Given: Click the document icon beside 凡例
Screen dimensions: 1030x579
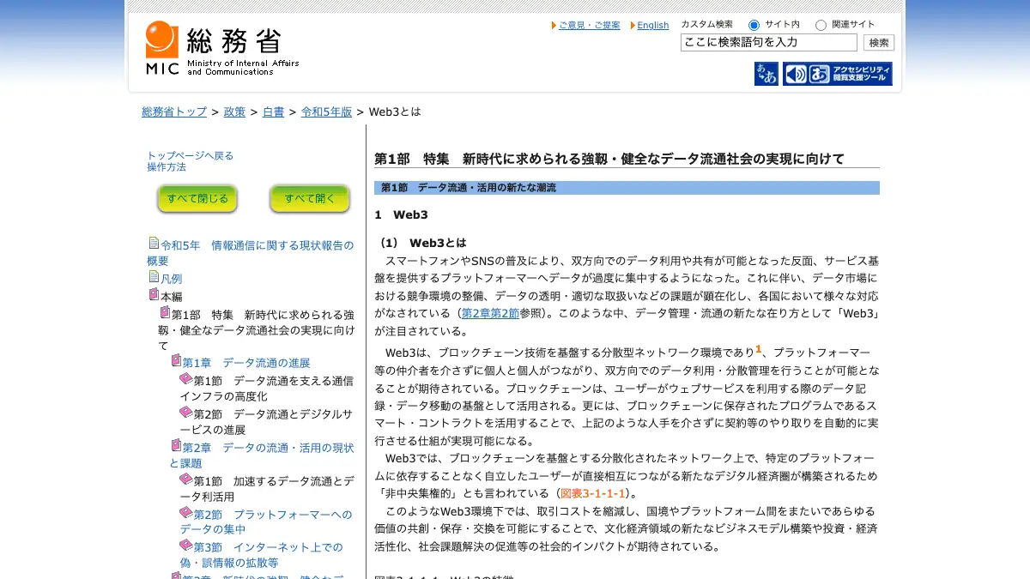Looking at the screenshot, I should pos(154,277).
